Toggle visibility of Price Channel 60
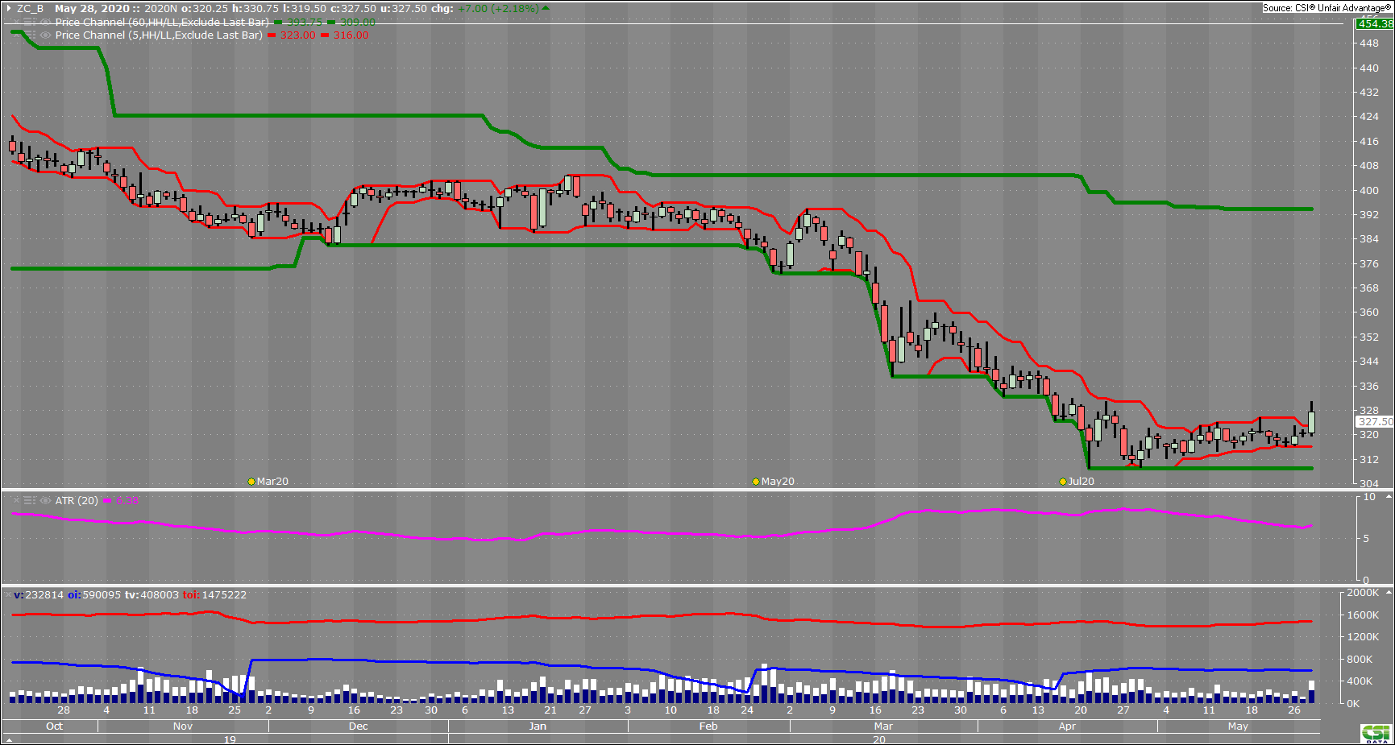The height and width of the screenshot is (745, 1395). pyautogui.click(x=46, y=23)
